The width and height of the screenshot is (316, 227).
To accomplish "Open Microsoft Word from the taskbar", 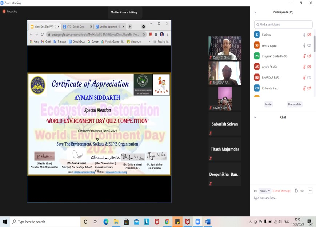I will coord(208,222).
